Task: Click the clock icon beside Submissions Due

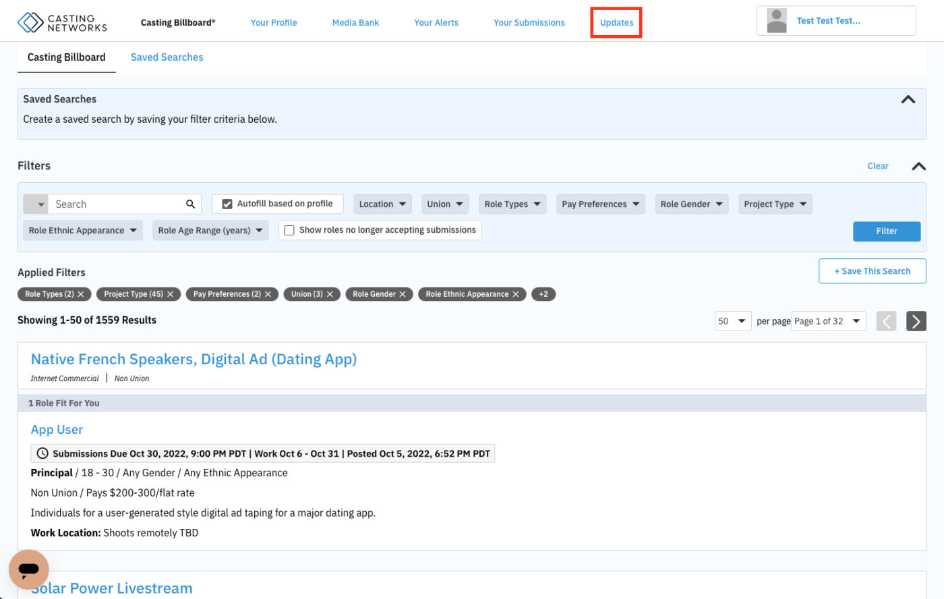Action: tap(42, 453)
